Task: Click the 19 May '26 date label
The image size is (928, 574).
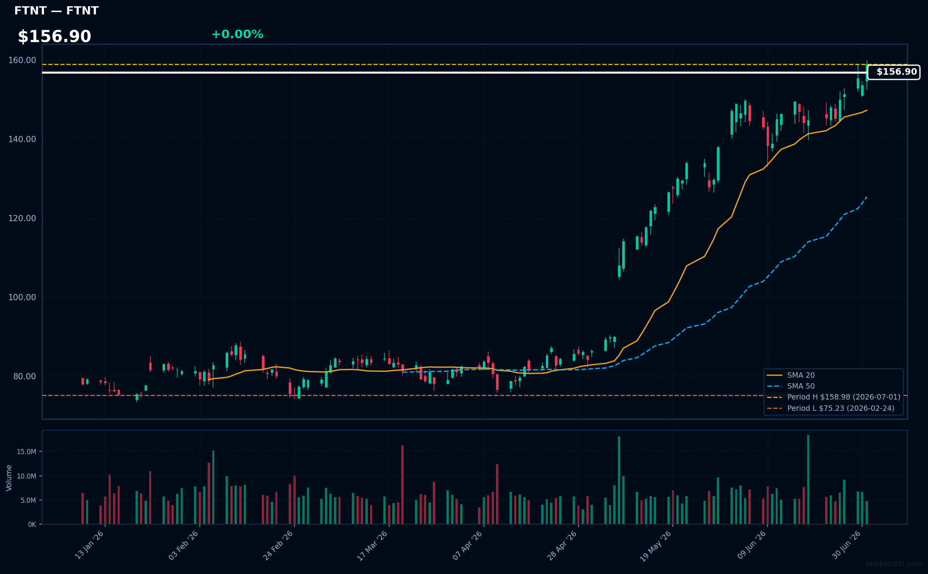Action: click(x=656, y=546)
